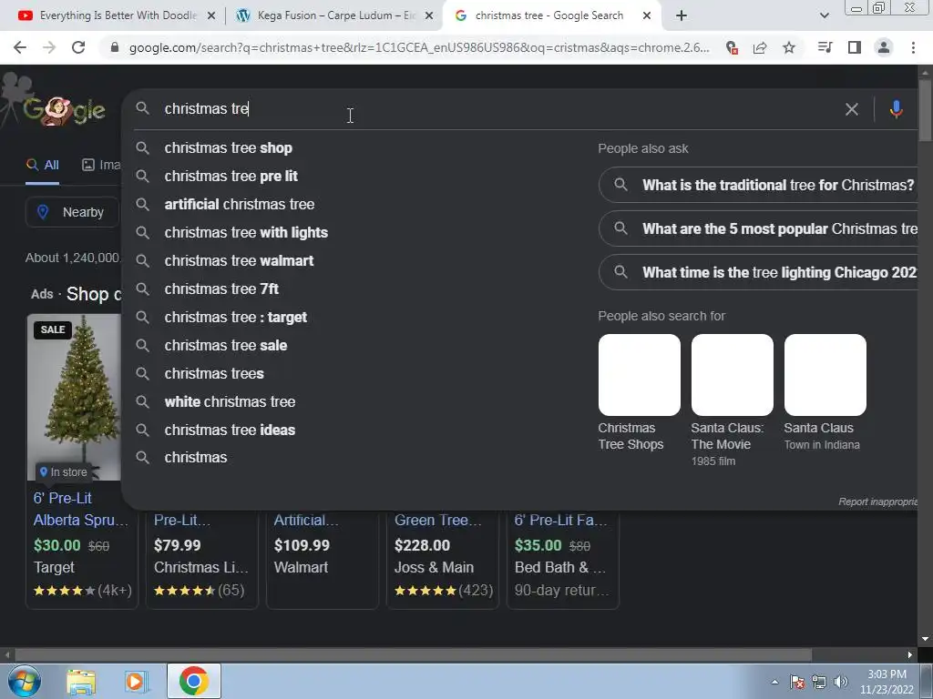Reload the current page
The height and width of the screenshot is (699, 933).
78,47
